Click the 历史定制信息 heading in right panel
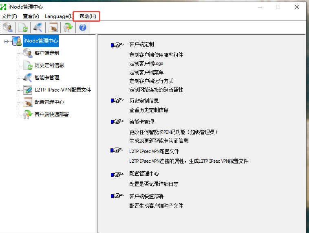309x233 pixels. point(144,101)
